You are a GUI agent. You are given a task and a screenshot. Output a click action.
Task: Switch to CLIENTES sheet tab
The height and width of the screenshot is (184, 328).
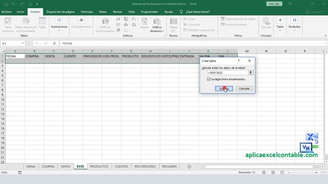click(x=121, y=167)
